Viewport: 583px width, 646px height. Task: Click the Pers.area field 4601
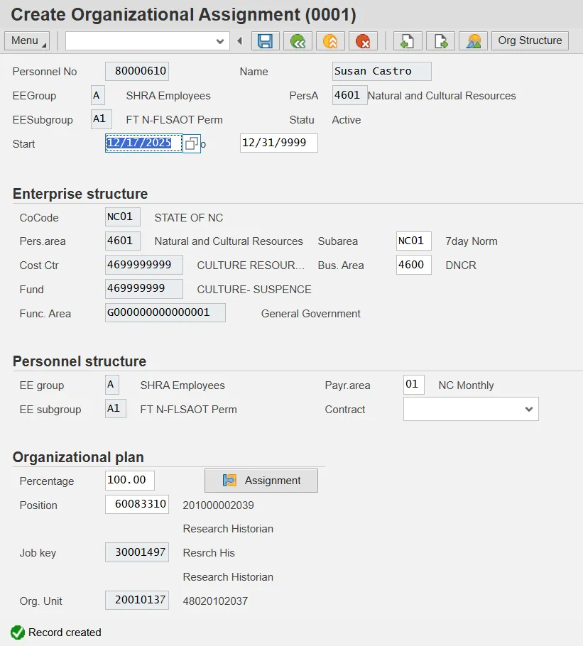click(123, 241)
